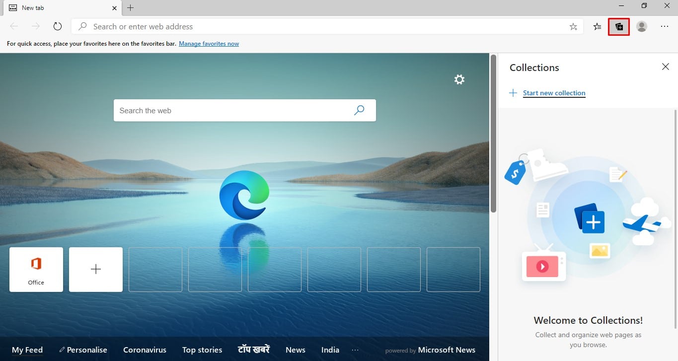Click the powered by Microsoft News link
The height and width of the screenshot is (361, 678).
(430, 350)
